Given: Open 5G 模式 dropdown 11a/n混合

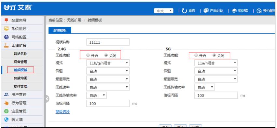Looking at the screenshot, I should 216,63.
